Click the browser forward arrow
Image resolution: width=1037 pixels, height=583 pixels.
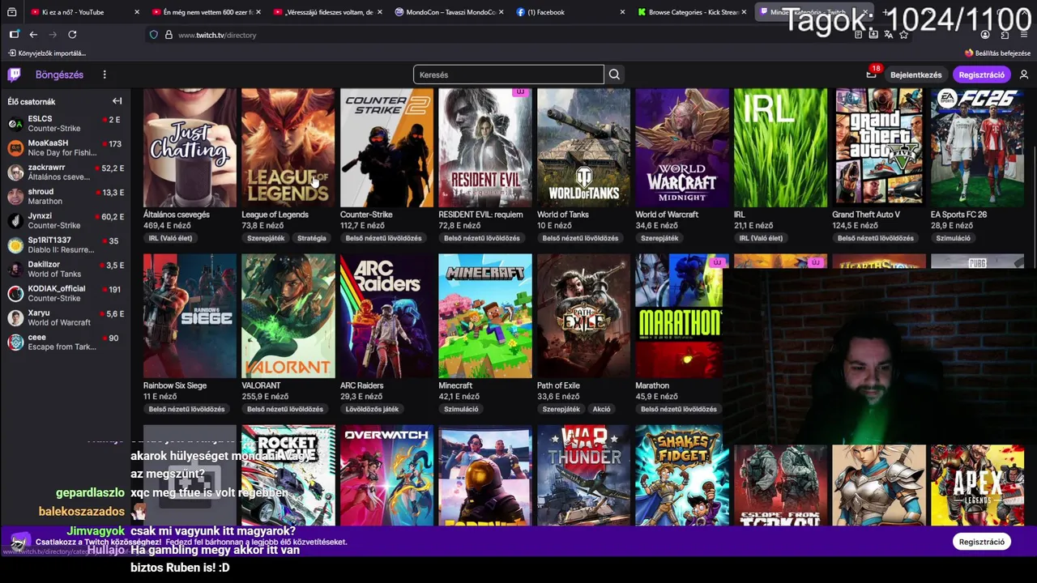53,35
